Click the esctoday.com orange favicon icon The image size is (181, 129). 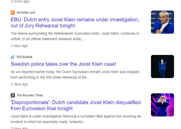13,12
